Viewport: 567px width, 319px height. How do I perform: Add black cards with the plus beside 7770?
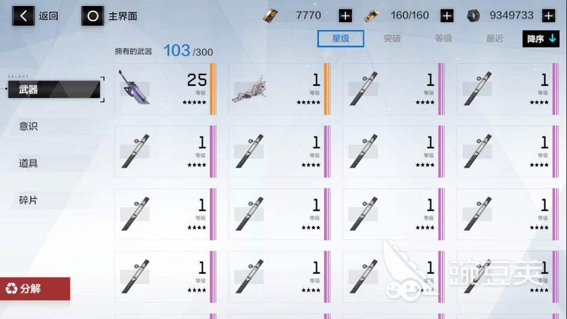pos(345,16)
